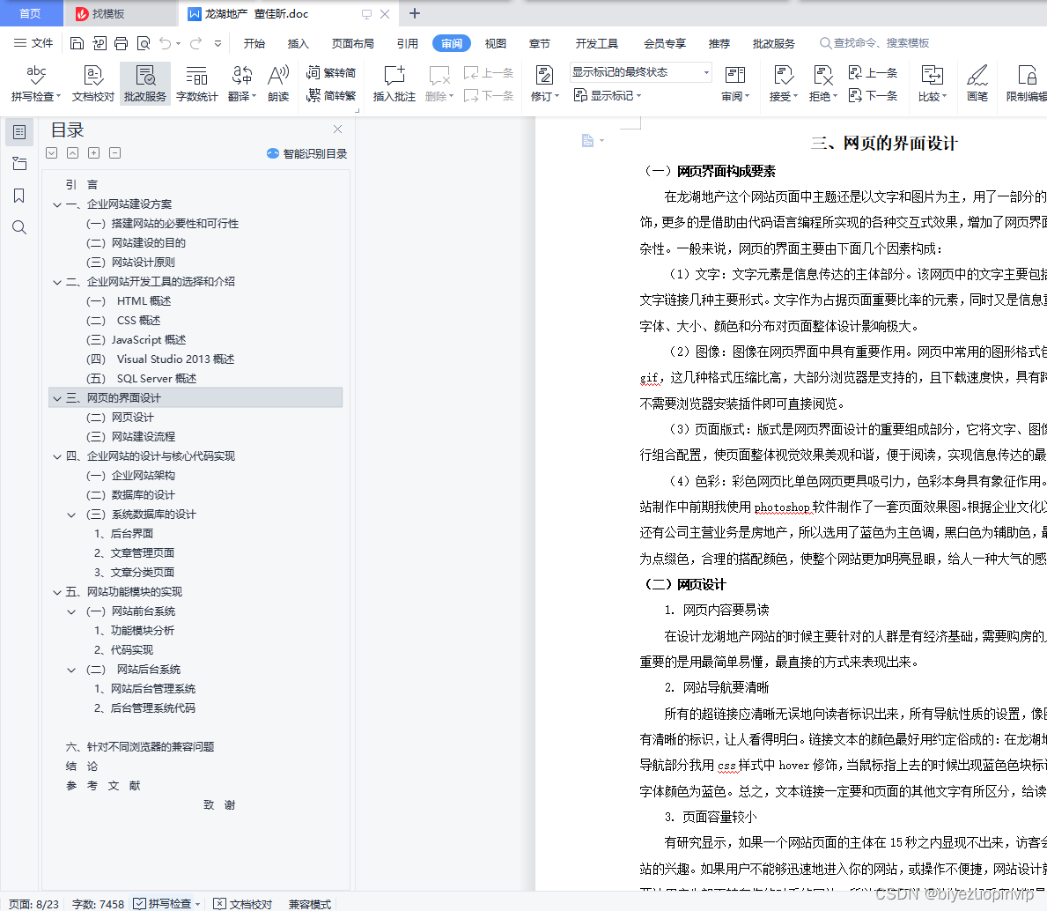The width and height of the screenshot is (1047, 911).
Task: Click the 翻译 translate icon
Action: (x=242, y=84)
